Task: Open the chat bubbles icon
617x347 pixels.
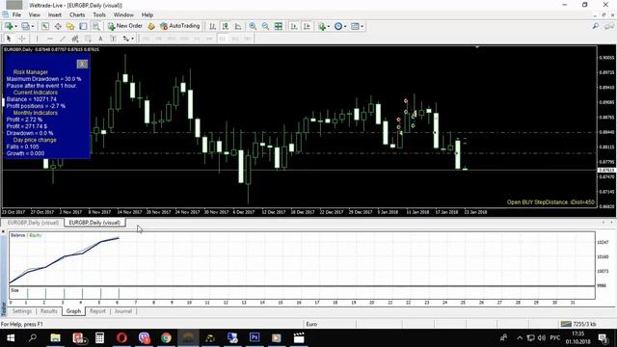Action: click(x=609, y=26)
